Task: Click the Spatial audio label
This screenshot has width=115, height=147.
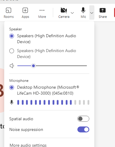Action: click(21, 119)
